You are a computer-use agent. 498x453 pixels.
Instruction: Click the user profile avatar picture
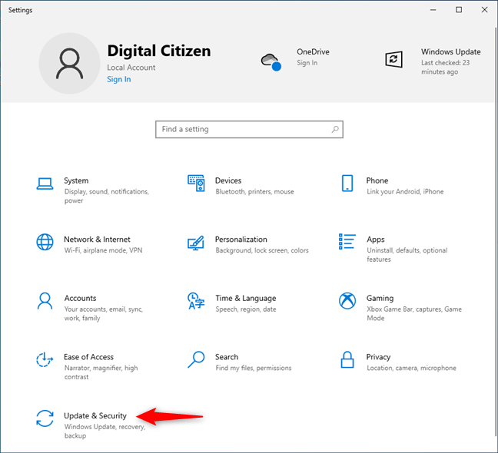point(70,64)
